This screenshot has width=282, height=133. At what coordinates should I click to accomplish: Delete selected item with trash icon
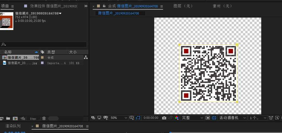click(44, 119)
